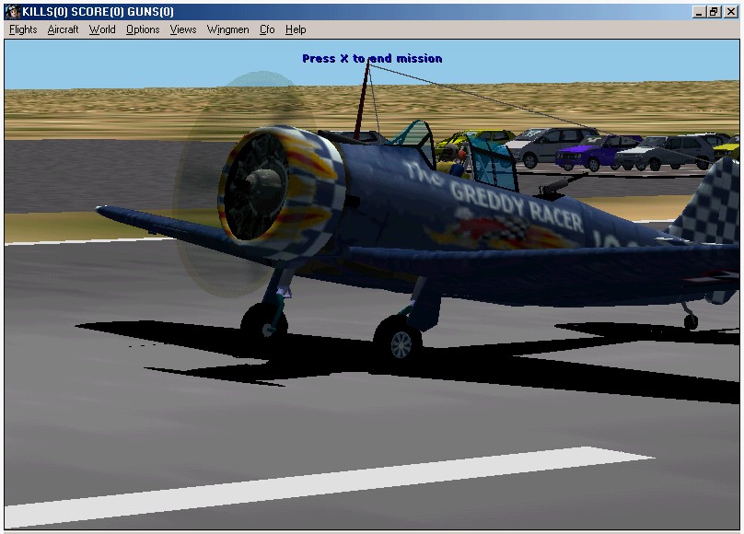This screenshot has height=534, width=744.
Task: Restore down the simulator window
Action: tap(714, 12)
